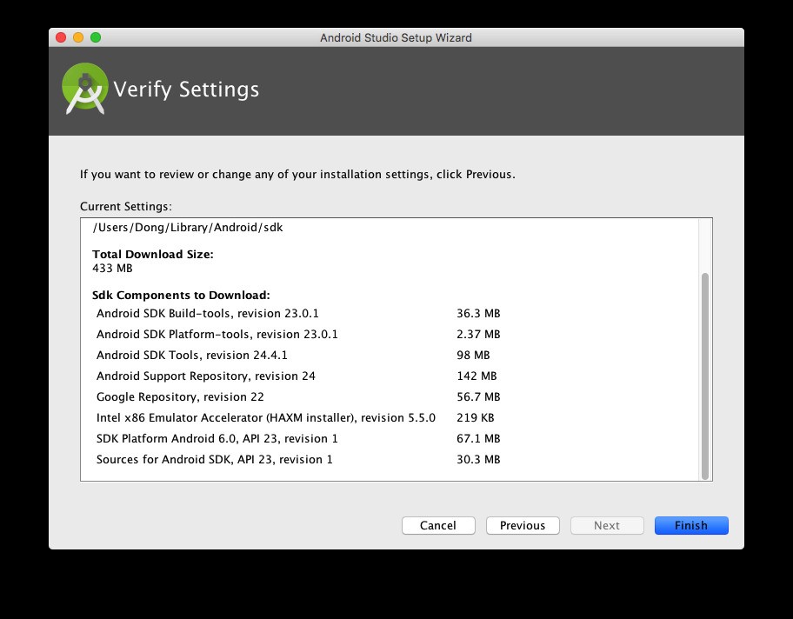Click the 67.1 MB size value
The width and height of the screenshot is (793, 619).
click(x=478, y=438)
